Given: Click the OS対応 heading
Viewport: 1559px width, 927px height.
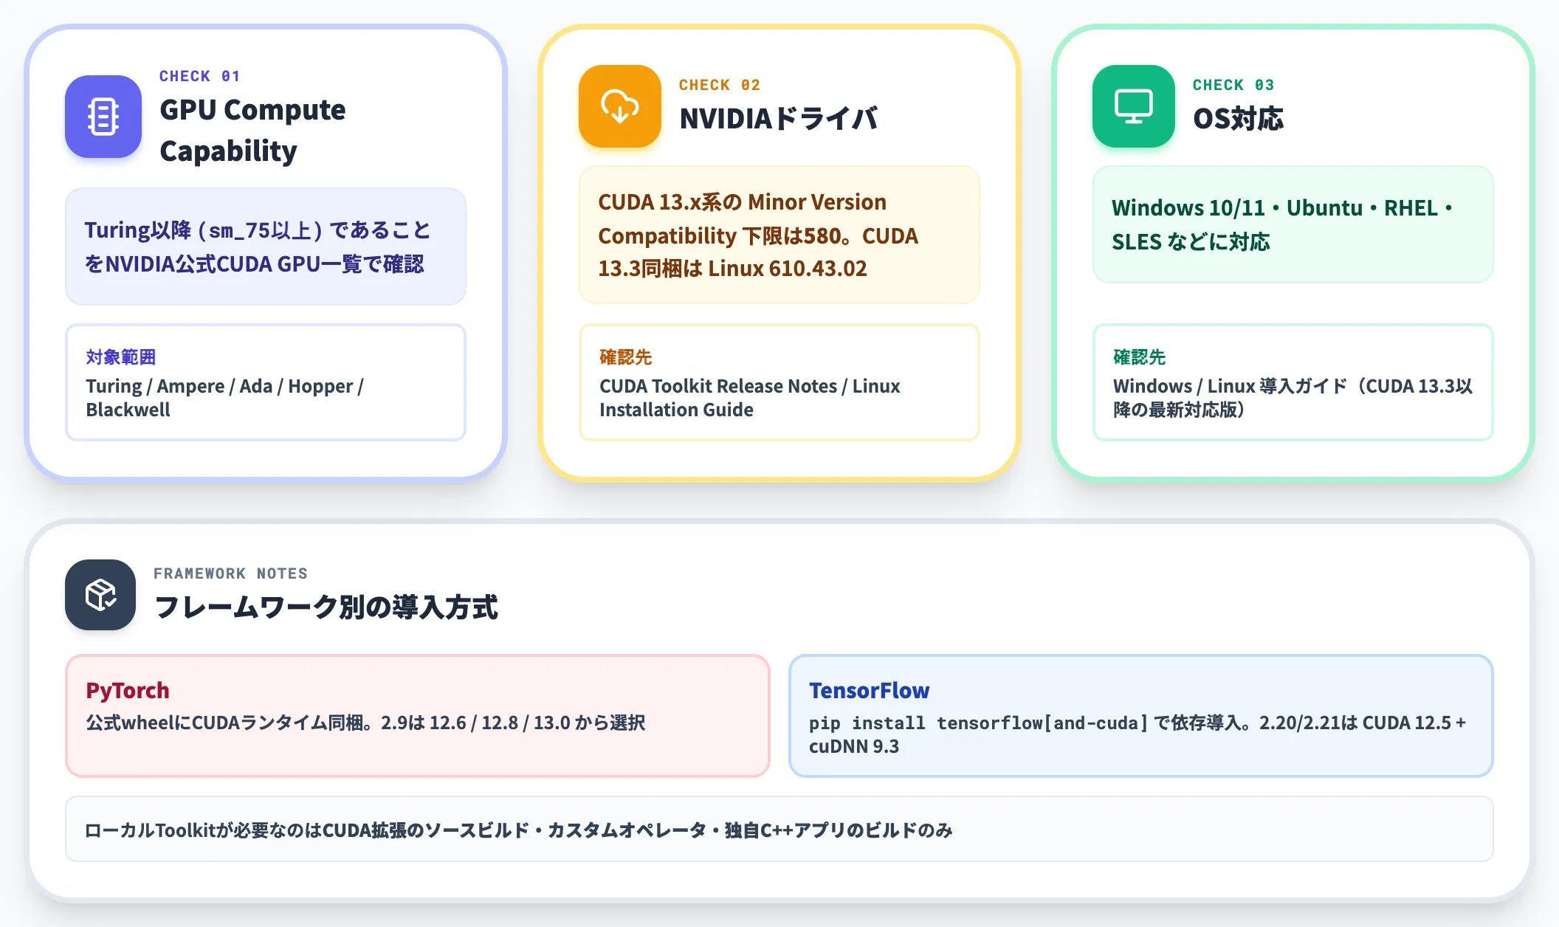Looking at the screenshot, I should click(1239, 118).
